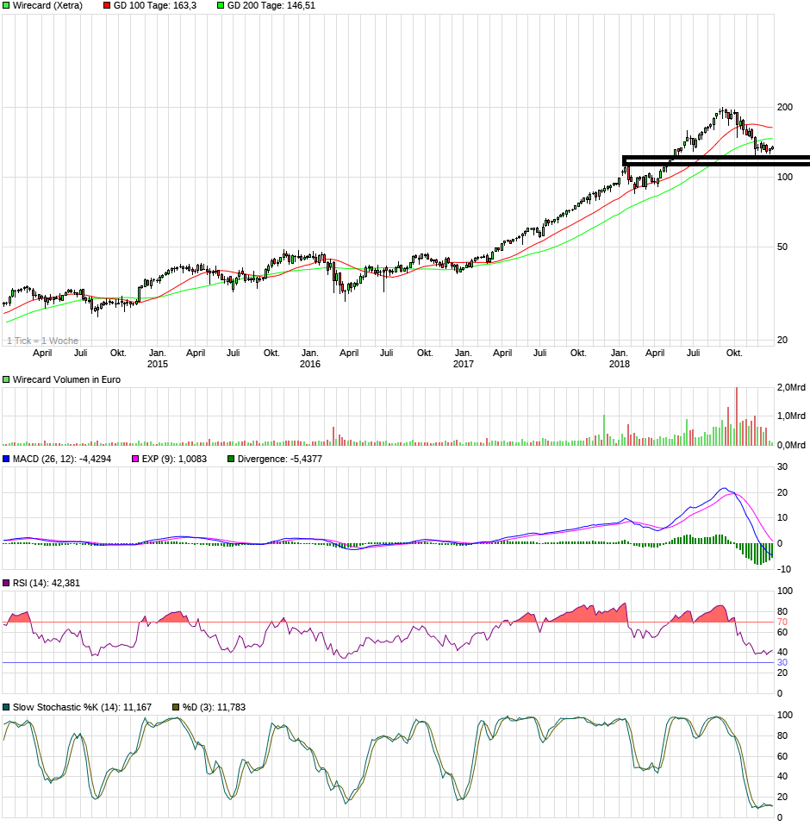Click the 100 price axis label

tap(785, 177)
